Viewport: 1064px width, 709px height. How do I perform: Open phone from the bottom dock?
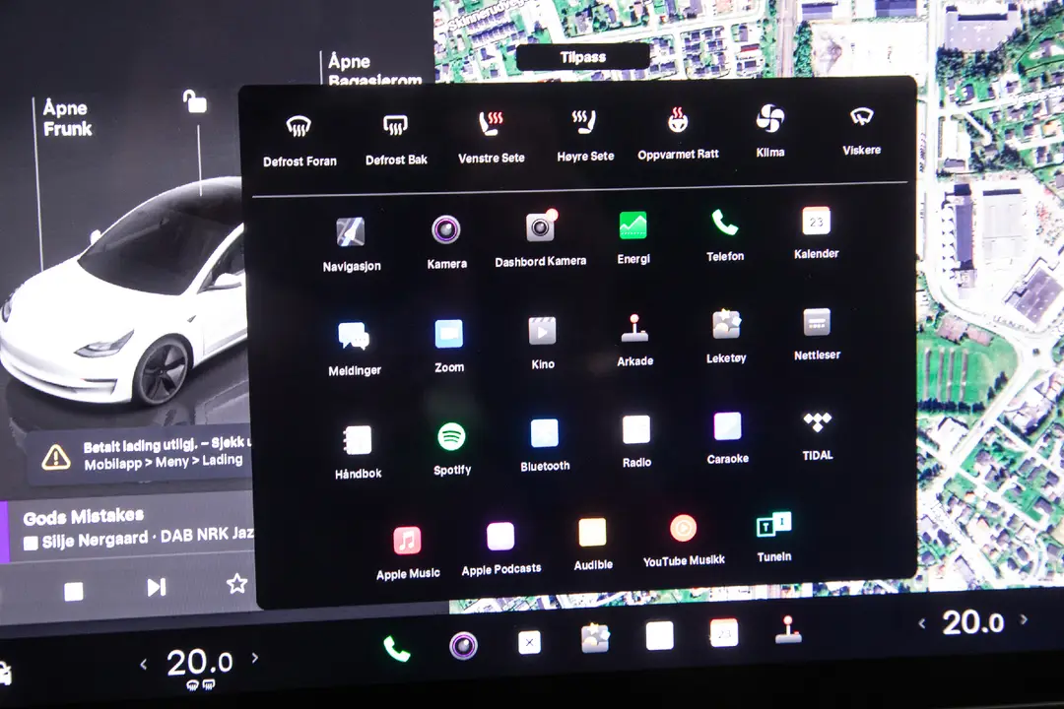[x=396, y=649]
